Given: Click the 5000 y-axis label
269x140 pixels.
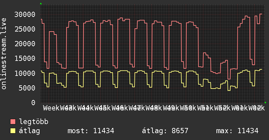Looking at the screenshot, I should coord(27,88).
